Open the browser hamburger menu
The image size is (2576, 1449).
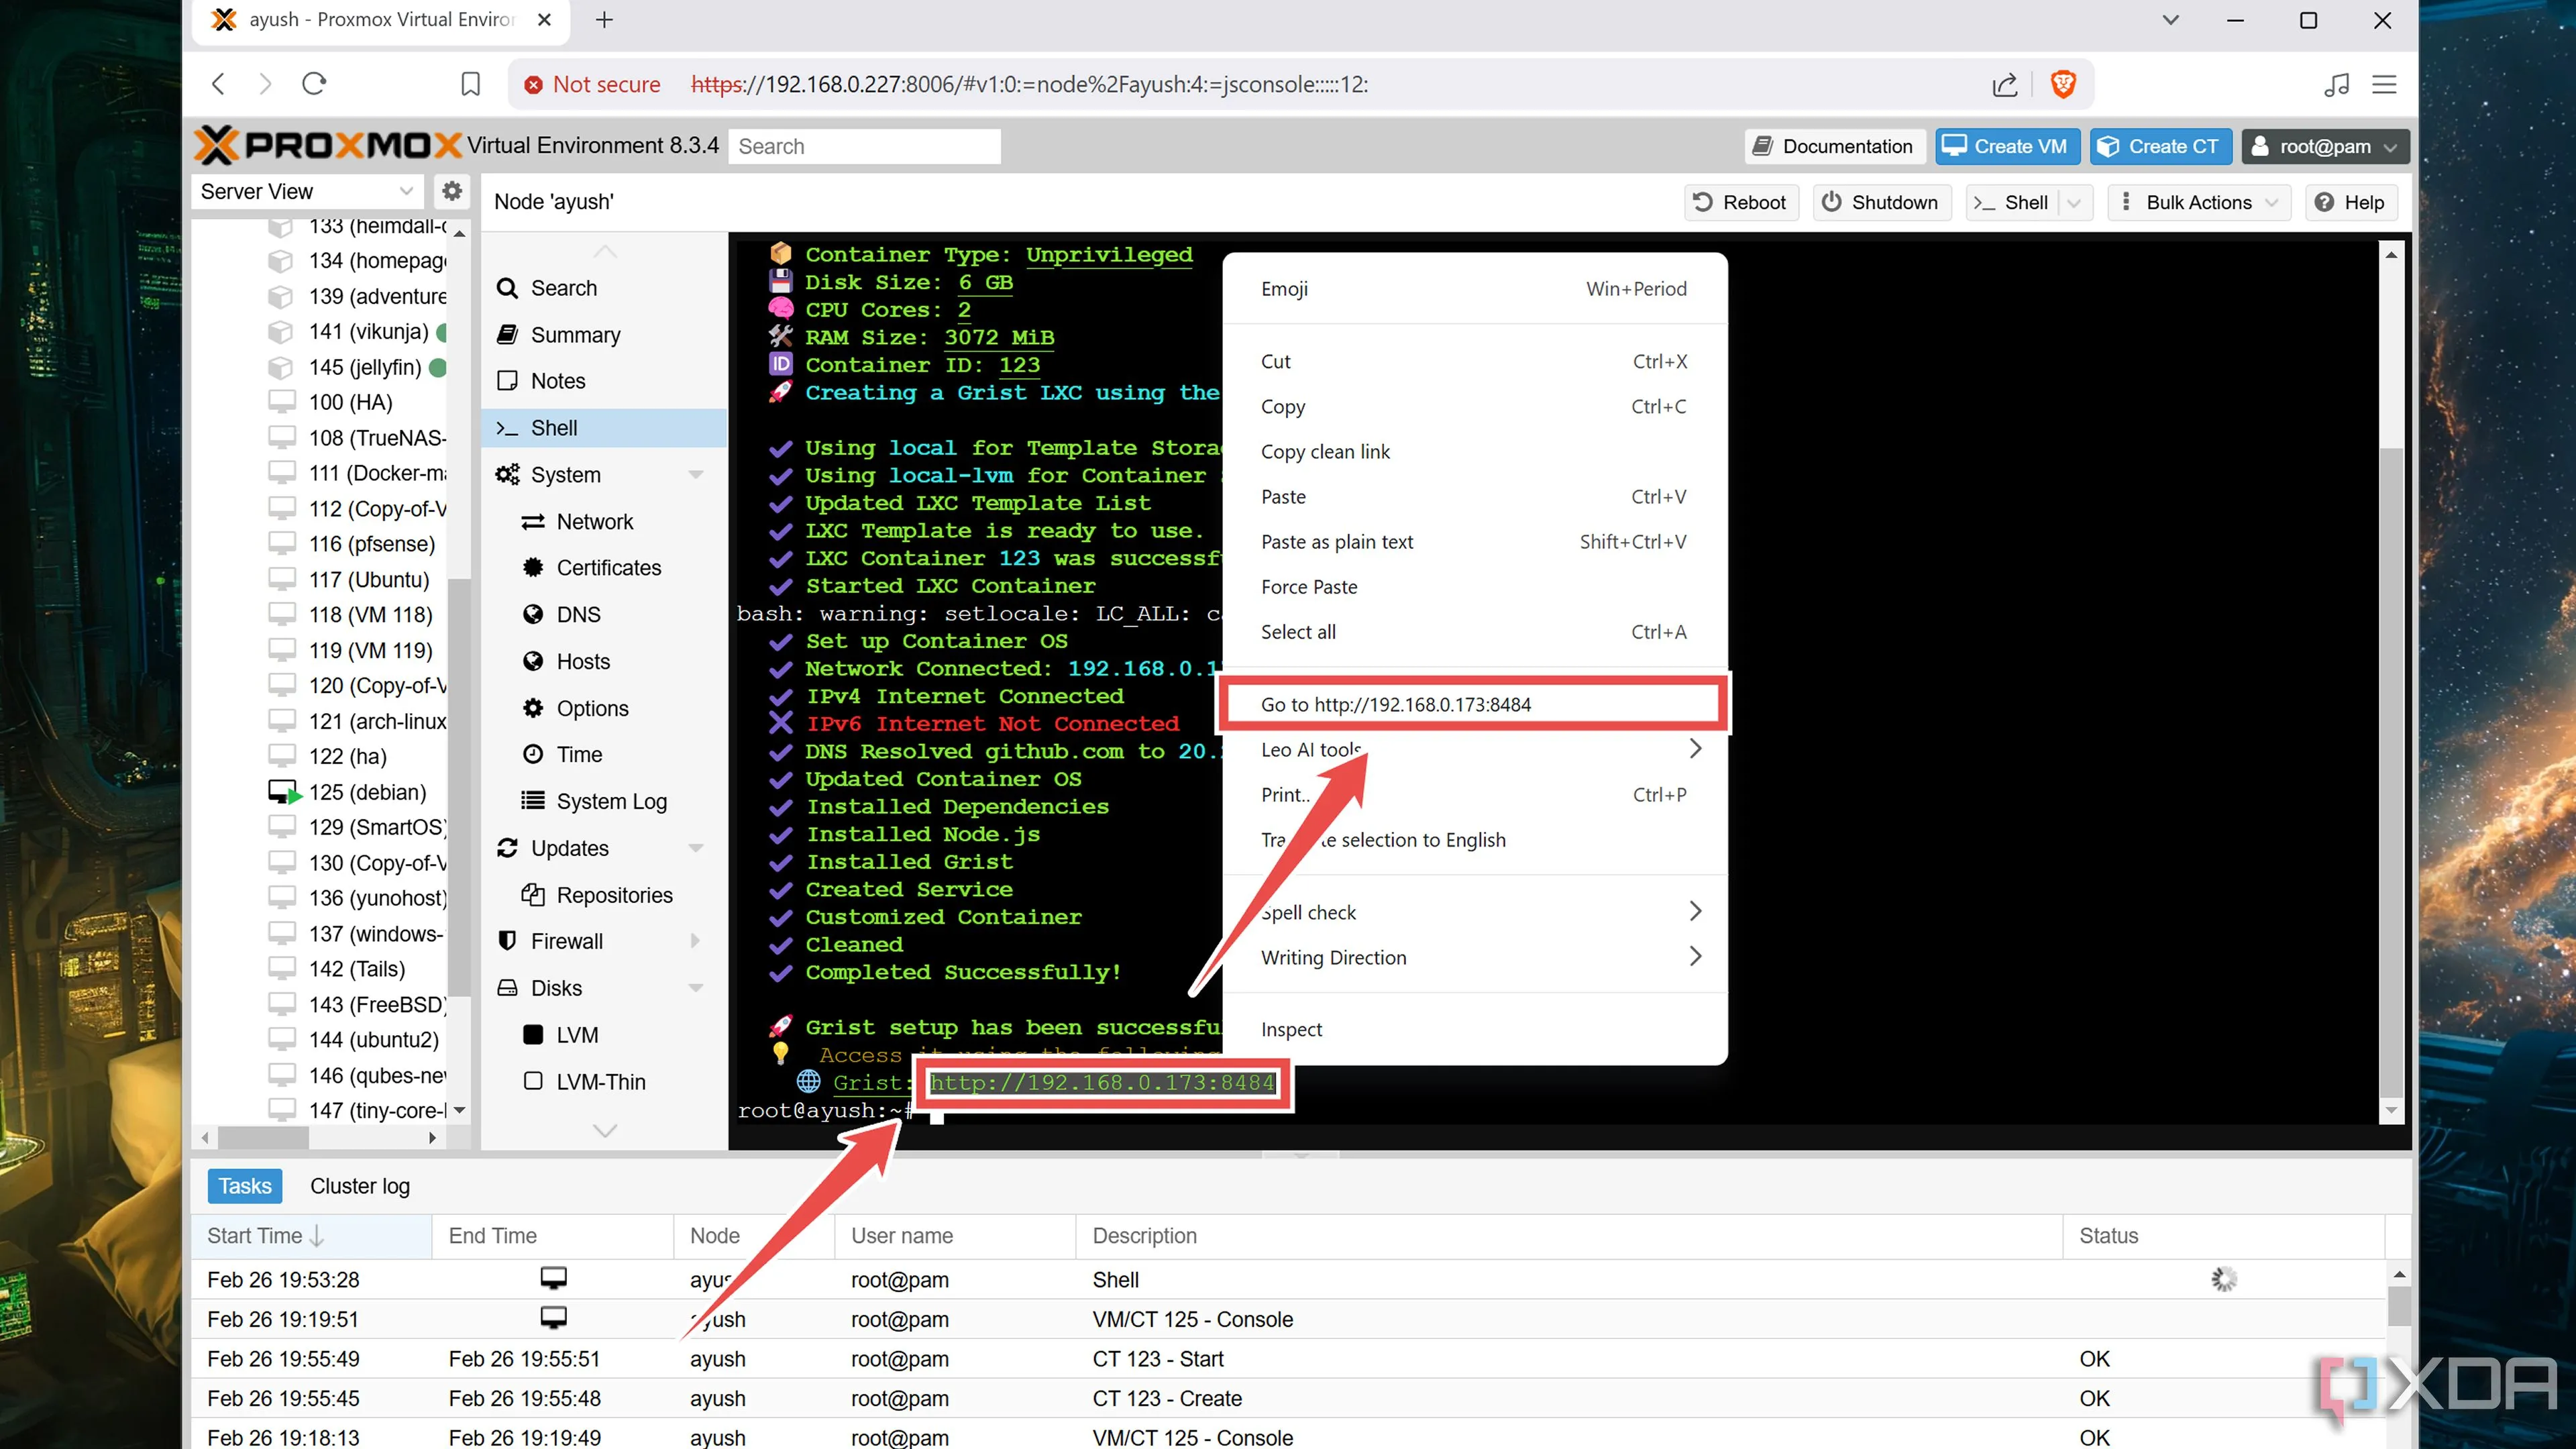pyautogui.click(x=2384, y=84)
